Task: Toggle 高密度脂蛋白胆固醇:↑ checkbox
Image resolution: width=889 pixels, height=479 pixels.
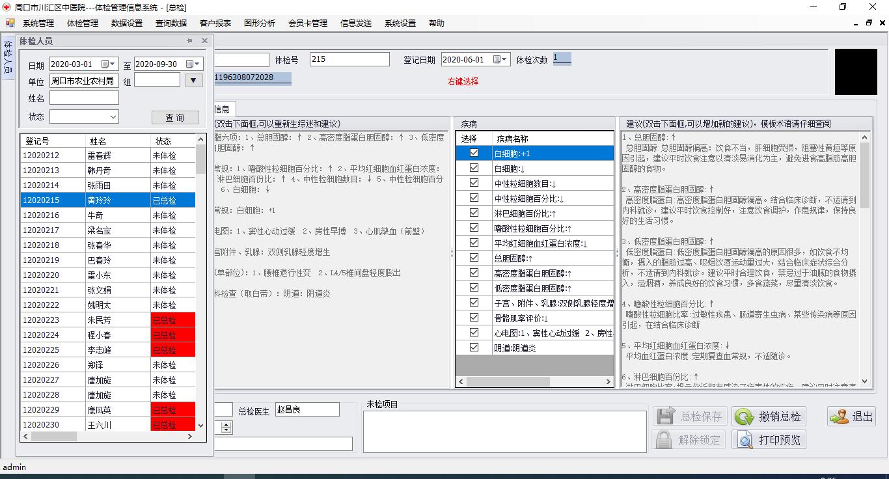Action: coord(474,273)
